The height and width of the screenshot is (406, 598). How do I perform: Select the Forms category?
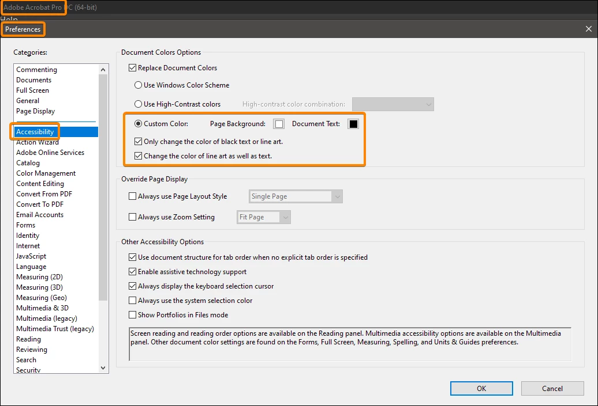click(56, 225)
